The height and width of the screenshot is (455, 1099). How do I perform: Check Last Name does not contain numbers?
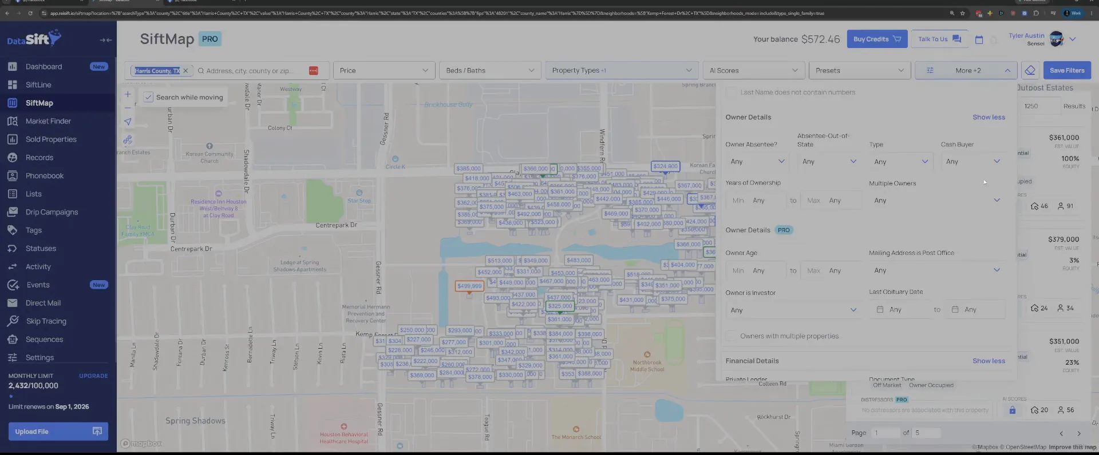[731, 92]
